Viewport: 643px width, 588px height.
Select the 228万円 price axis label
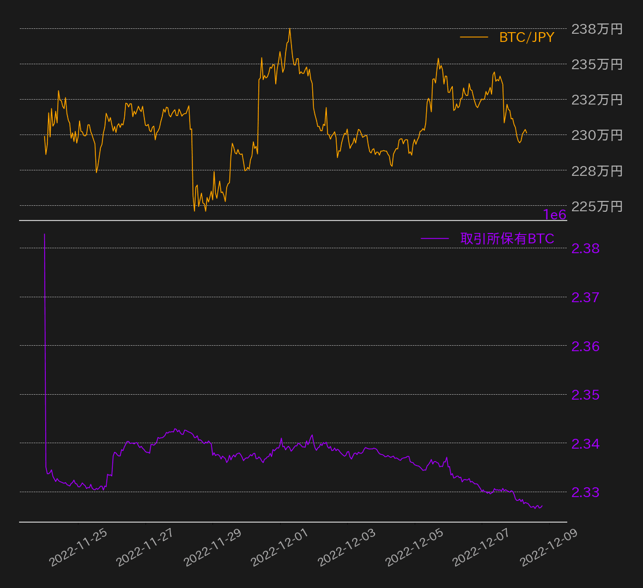click(597, 171)
